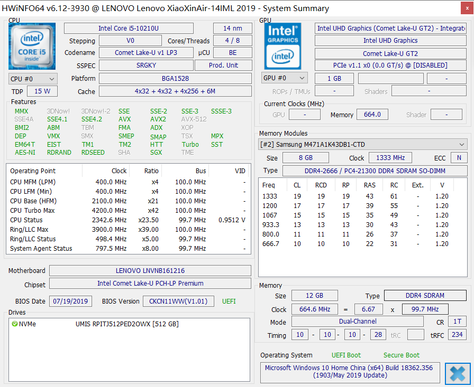Close the summary with the blue X
Screen dimensions: 474x387
458,373
